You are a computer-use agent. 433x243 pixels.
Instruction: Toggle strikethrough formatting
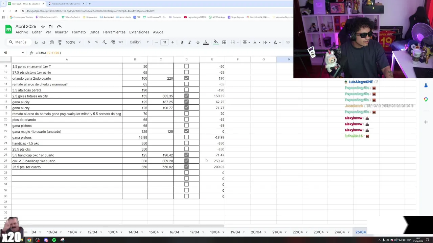tap(198, 42)
